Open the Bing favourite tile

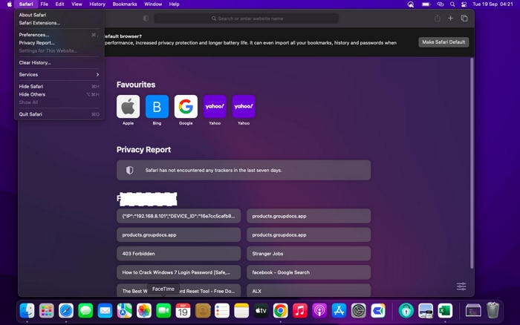click(157, 106)
